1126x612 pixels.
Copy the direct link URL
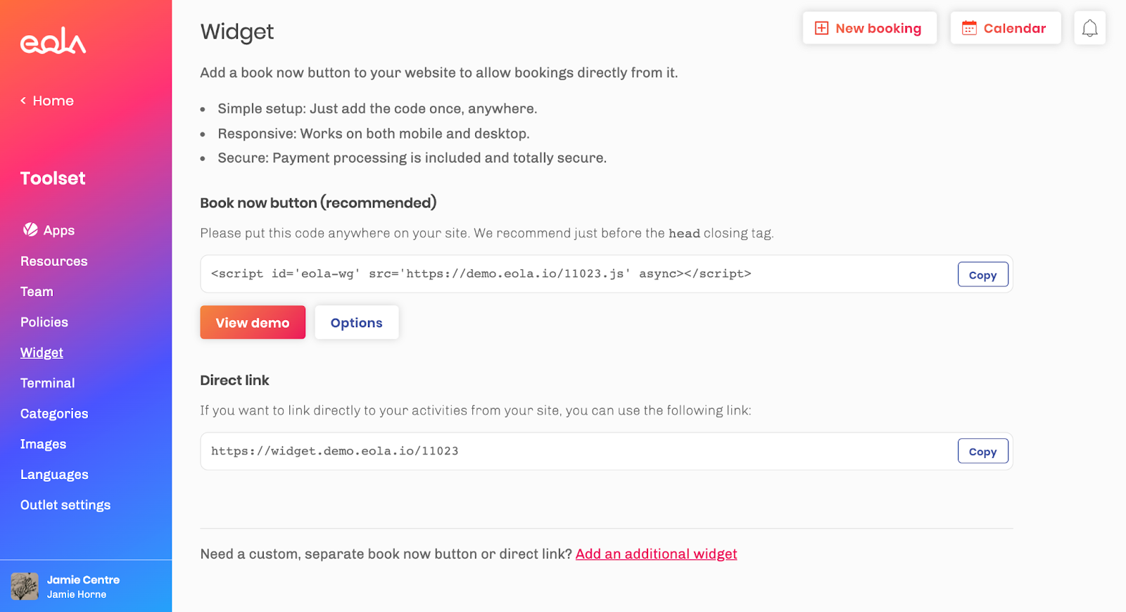pyautogui.click(x=982, y=451)
